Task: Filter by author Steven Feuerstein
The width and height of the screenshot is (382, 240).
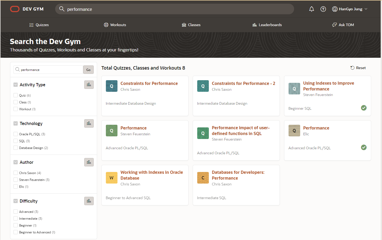Action: coord(16,180)
